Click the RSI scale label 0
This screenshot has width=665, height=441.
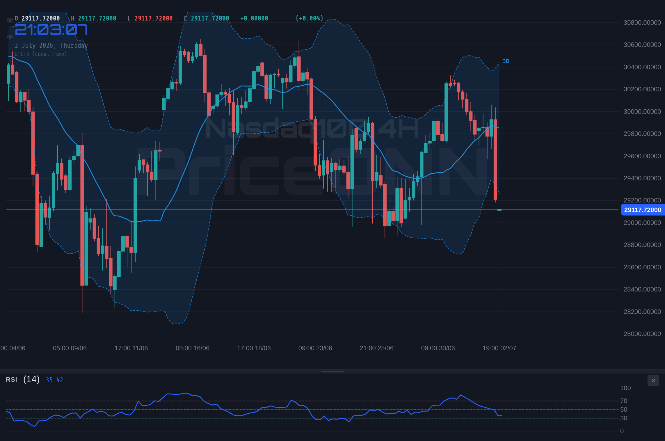click(622, 431)
